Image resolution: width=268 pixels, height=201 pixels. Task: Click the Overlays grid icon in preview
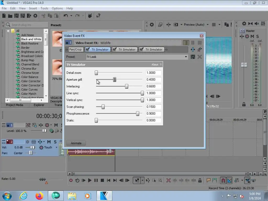coord(214,25)
